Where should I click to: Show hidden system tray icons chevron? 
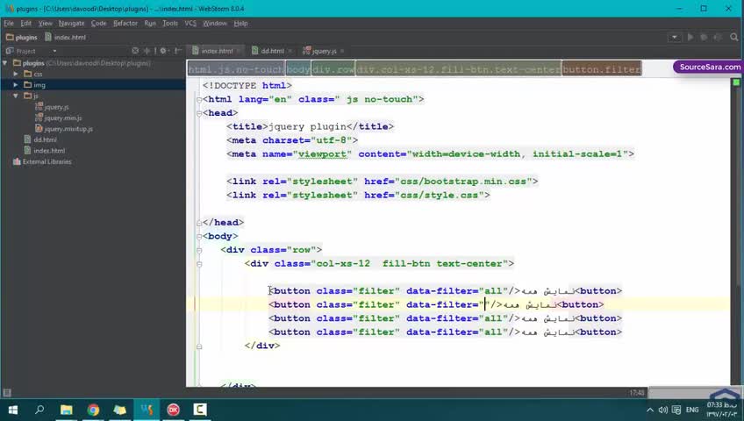[650, 410]
